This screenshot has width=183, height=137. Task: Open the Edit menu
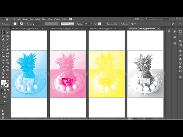19,19
